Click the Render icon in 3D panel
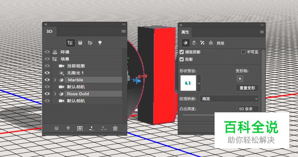 (80, 128)
